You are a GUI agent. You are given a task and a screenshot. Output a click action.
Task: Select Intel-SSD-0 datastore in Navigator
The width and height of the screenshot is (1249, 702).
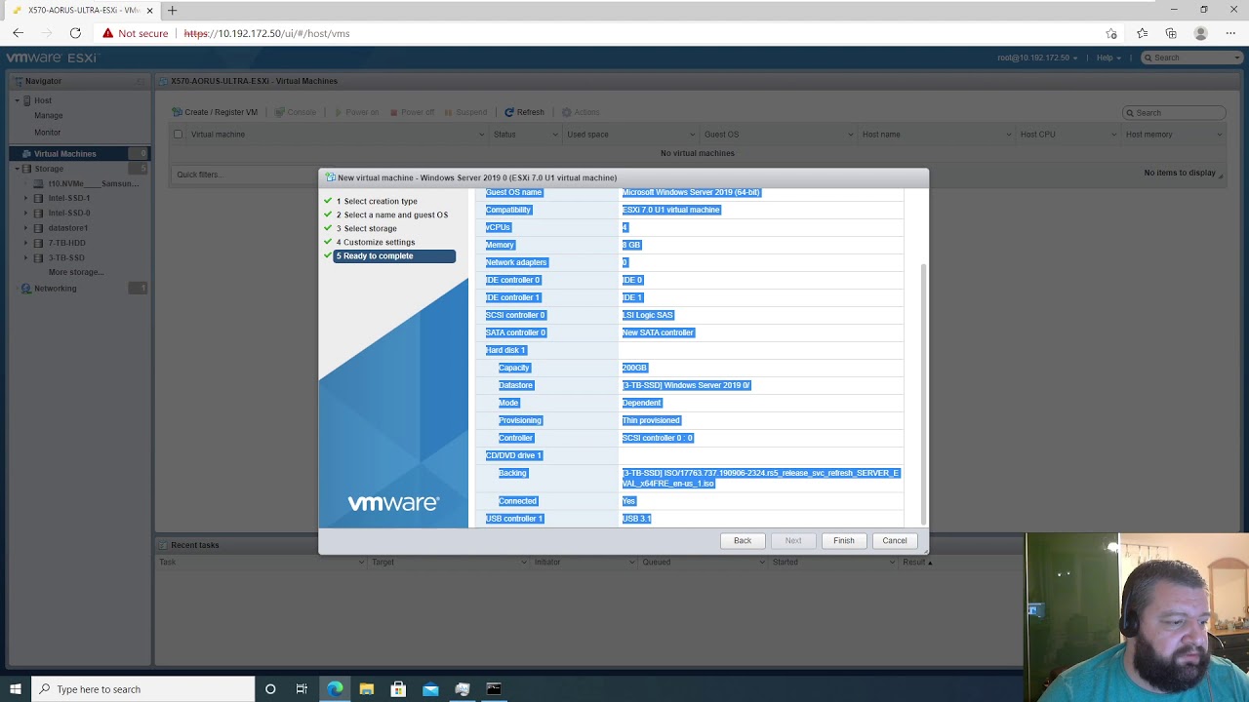click(69, 213)
